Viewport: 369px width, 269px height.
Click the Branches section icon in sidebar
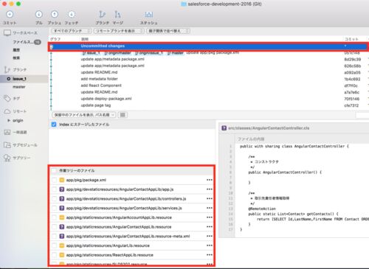point(7,70)
